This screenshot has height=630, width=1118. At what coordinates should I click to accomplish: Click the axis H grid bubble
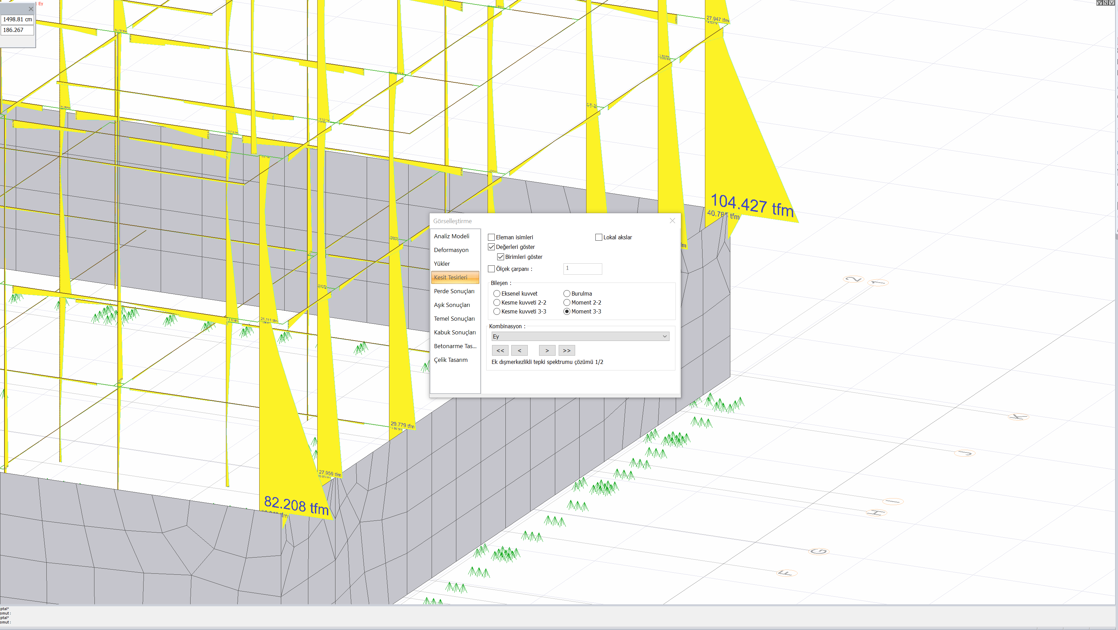pos(876,513)
